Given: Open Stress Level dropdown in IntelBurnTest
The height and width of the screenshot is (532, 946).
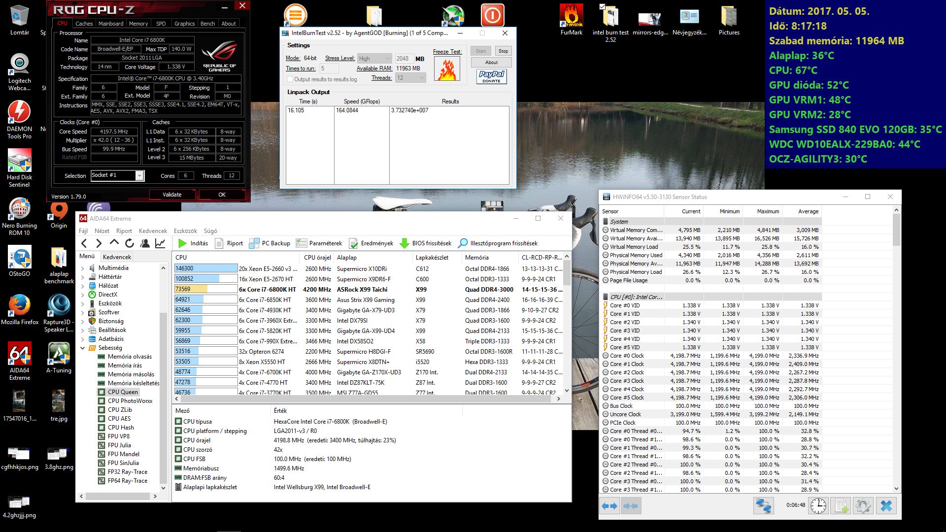Looking at the screenshot, I should coord(374,58).
